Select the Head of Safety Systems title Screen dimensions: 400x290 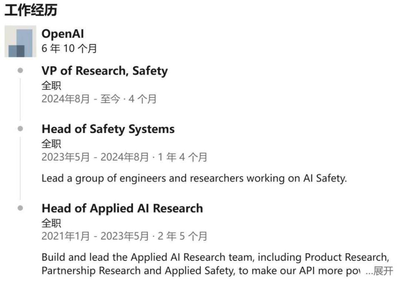108,129
